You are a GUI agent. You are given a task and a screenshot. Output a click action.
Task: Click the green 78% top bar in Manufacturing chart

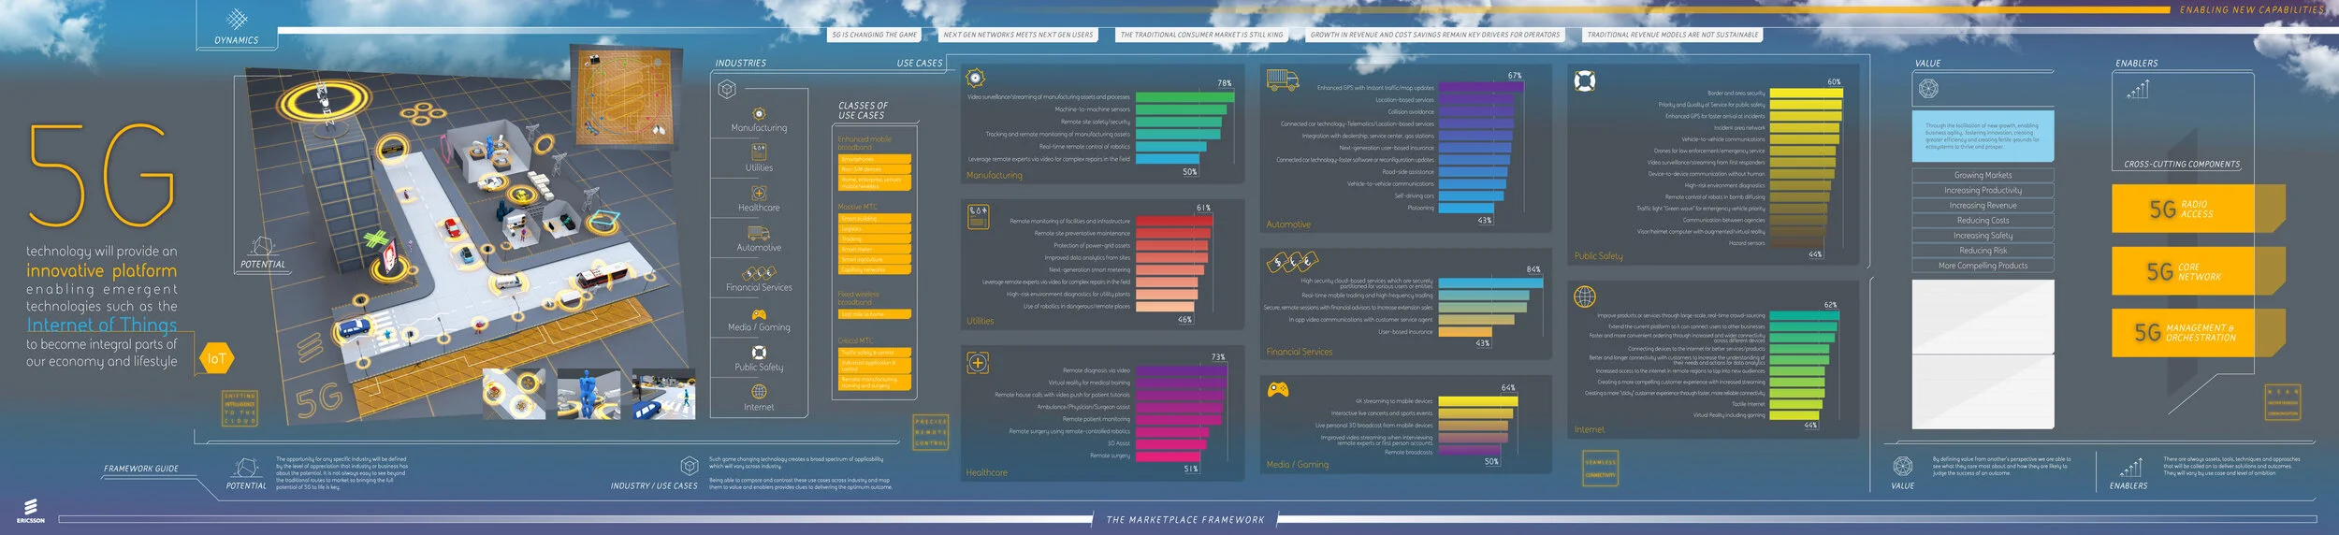[1184, 96]
